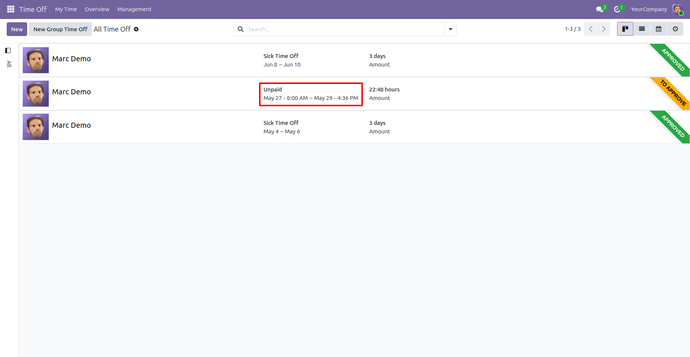Click 3 days on Jun 8 record
Screen dimensions: 690x357
pyautogui.click(x=377, y=56)
